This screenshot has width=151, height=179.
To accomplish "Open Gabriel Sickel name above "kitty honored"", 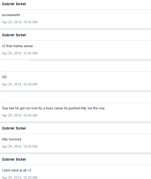I will click(14, 128).
